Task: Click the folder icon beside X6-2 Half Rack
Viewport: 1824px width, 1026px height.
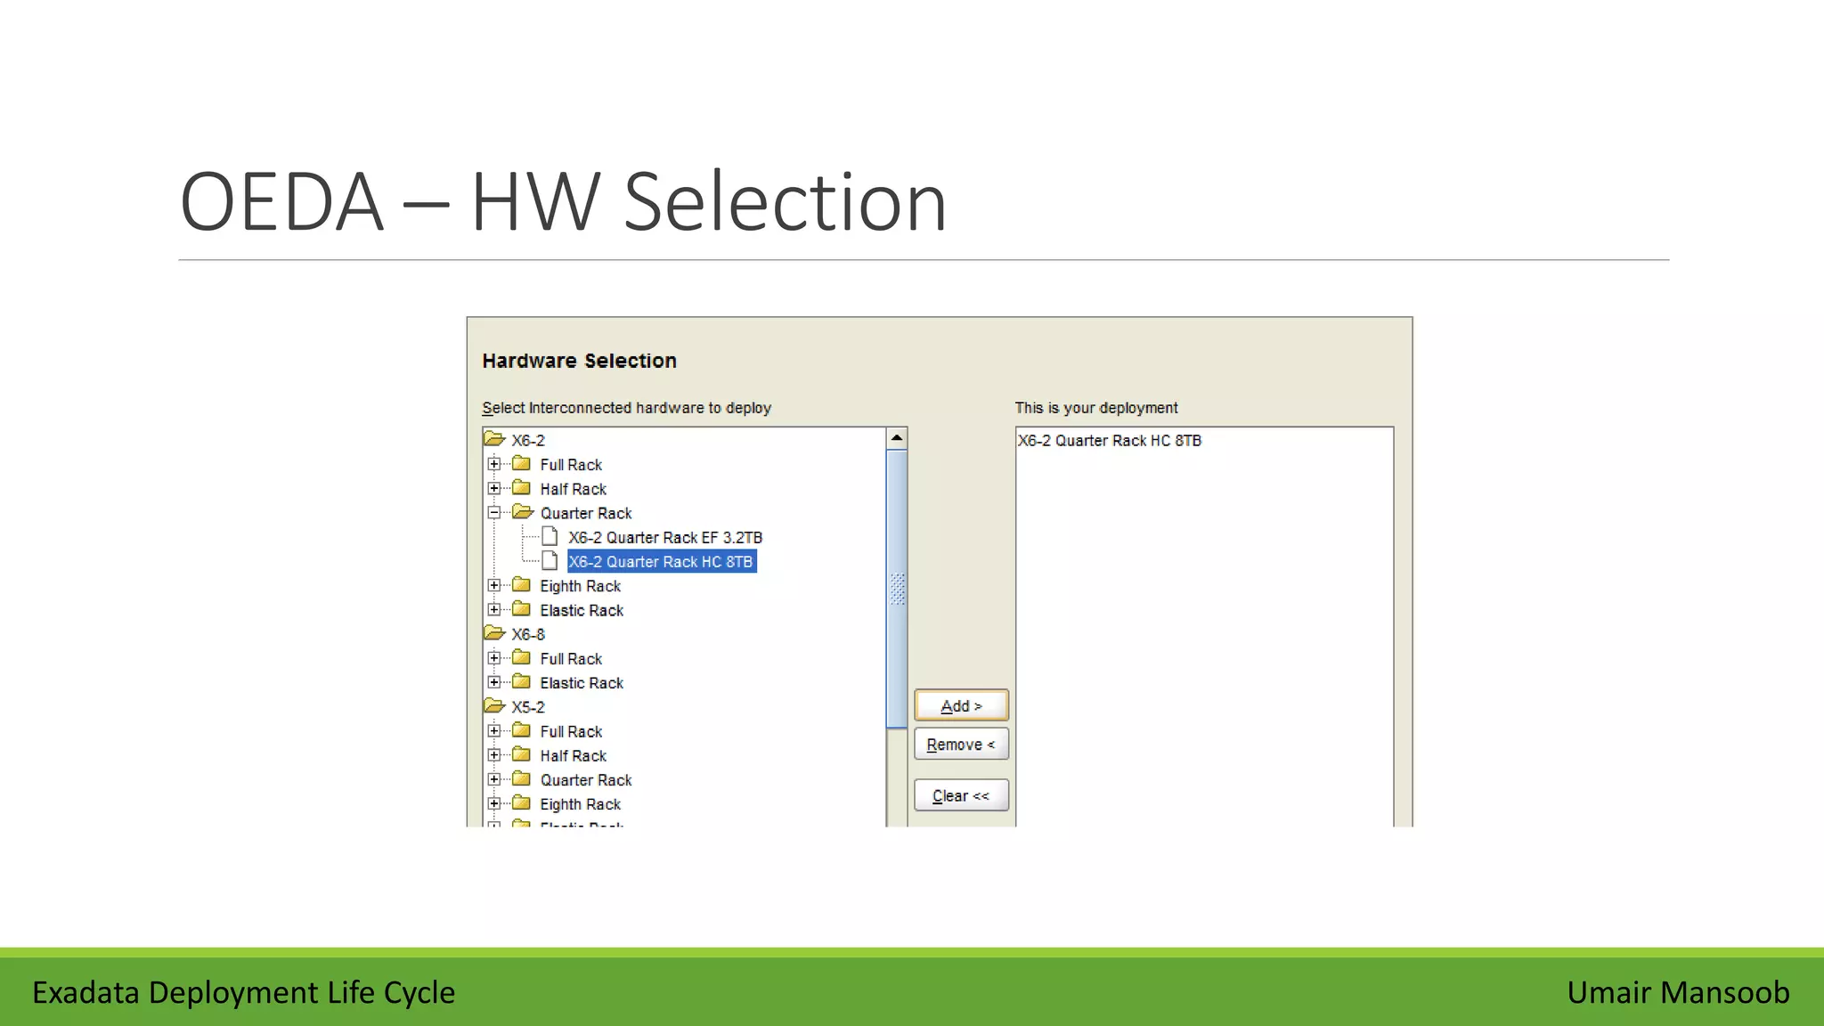Action: [522, 488]
